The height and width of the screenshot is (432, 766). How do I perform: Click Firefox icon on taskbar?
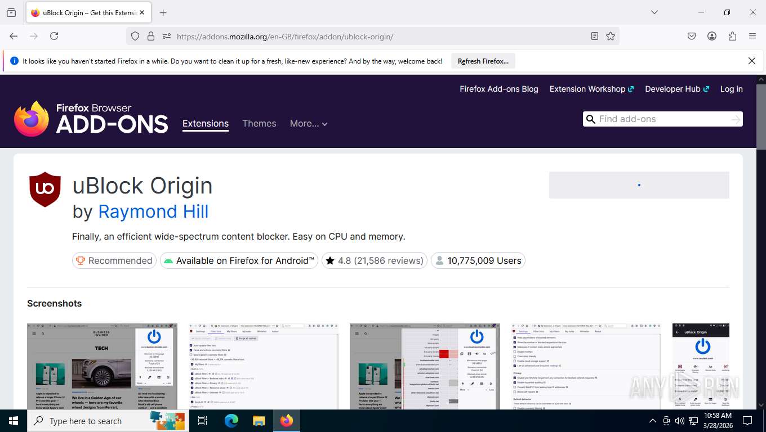[287, 421]
